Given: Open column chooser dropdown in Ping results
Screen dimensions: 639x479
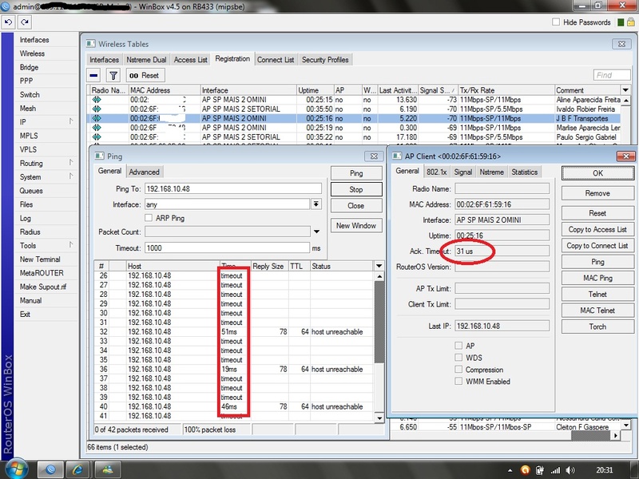Looking at the screenshot, I should [x=379, y=266].
